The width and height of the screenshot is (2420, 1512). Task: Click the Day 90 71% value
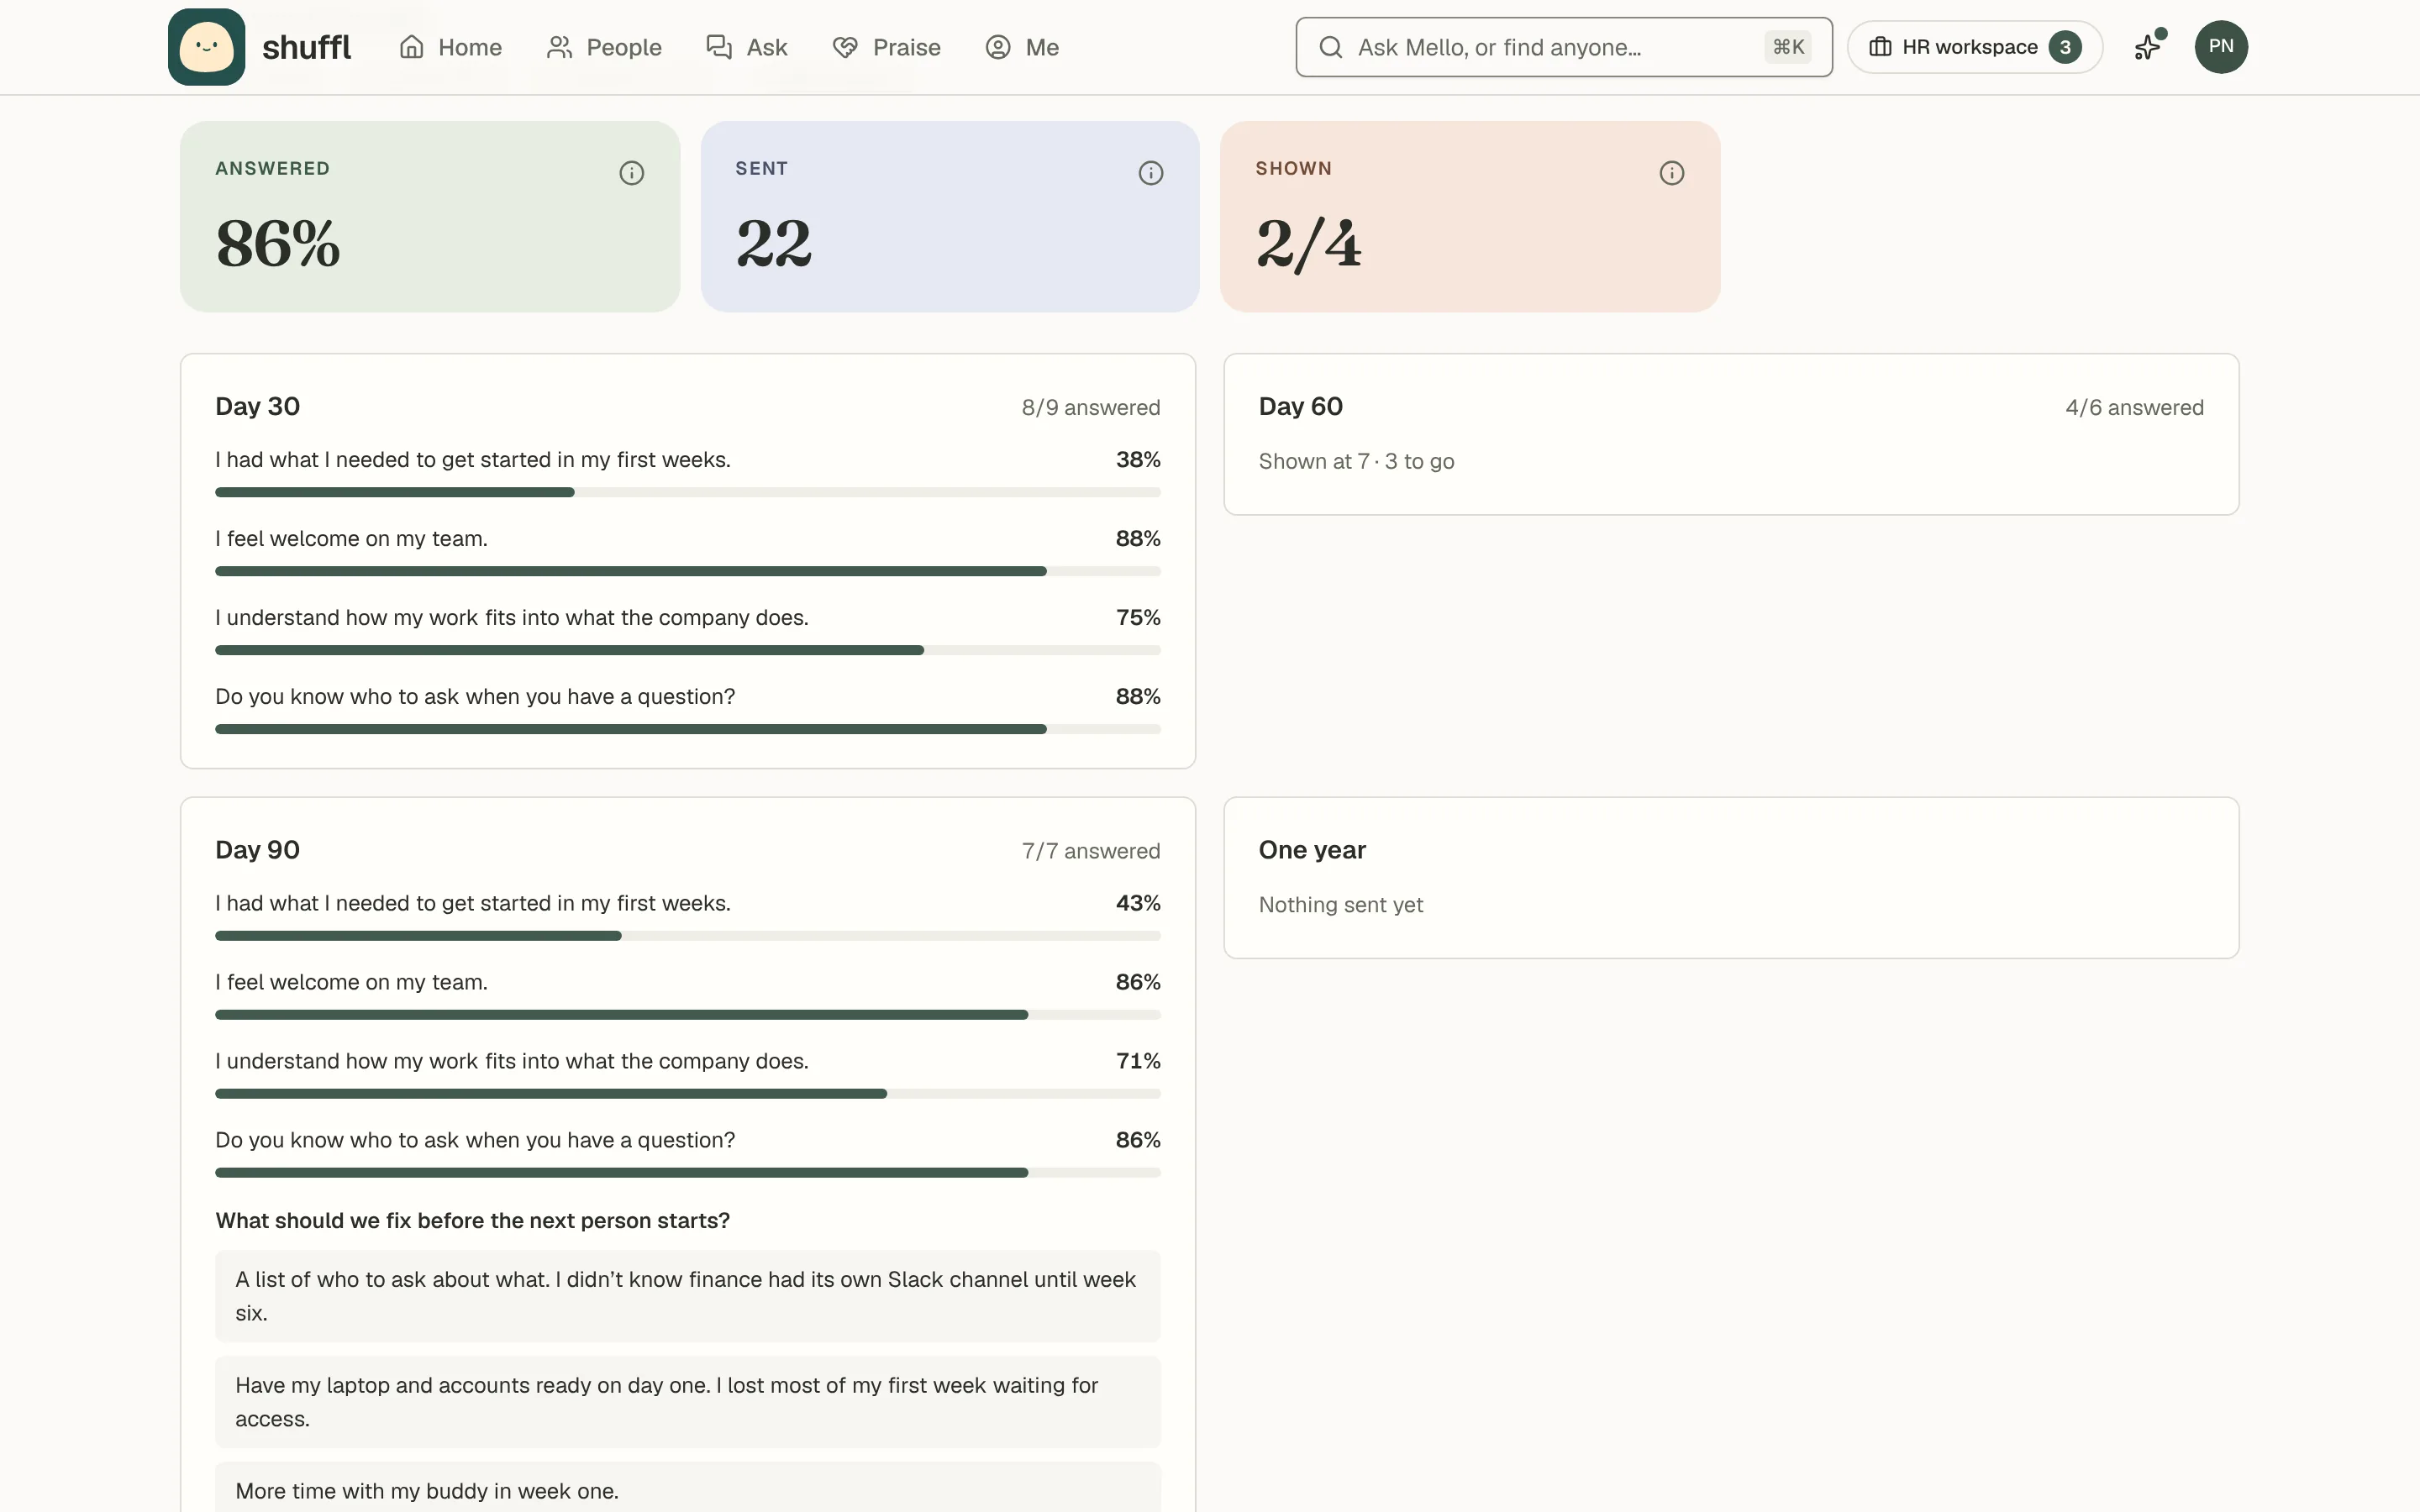coord(1138,1061)
